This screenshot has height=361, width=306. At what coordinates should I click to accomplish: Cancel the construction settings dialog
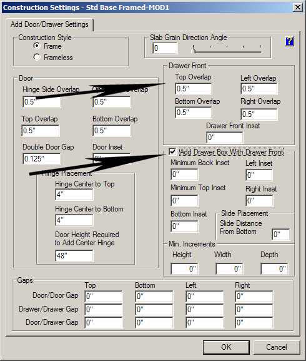277,347
